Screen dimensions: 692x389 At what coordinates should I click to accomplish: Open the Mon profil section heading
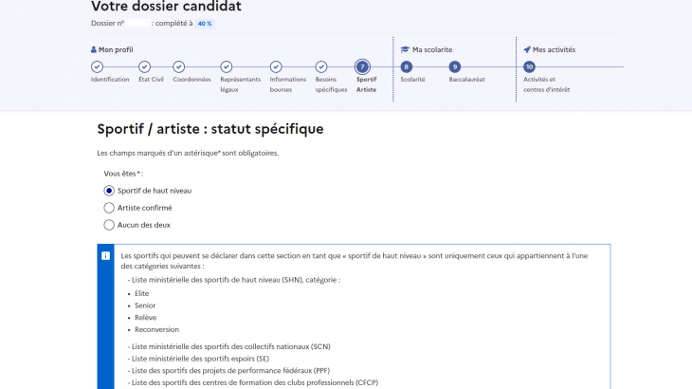point(112,49)
